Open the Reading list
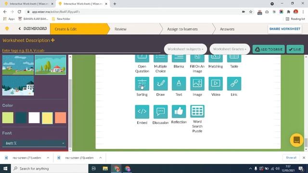 click(x=295, y=19)
